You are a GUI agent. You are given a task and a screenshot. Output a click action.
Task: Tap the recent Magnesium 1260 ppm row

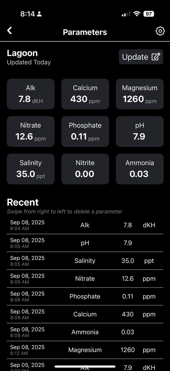coord(85,350)
